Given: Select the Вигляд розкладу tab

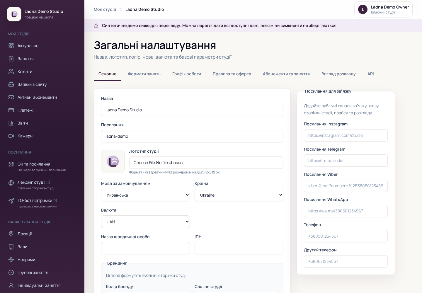Looking at the screenshot, I should 338,74.
